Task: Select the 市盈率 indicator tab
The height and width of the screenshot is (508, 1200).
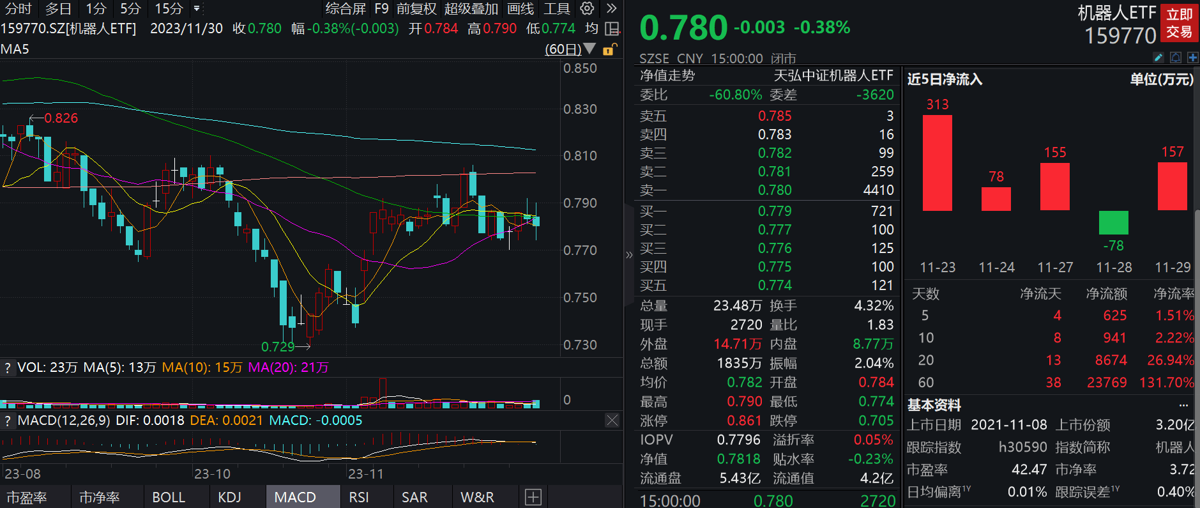Action: click(x=27, y=497)
